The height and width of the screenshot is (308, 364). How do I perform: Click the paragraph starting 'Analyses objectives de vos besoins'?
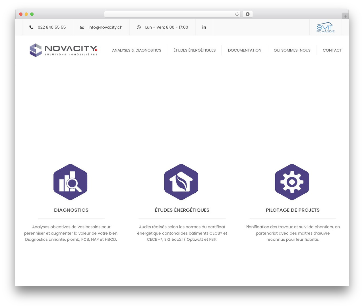[x=71, y=233]
